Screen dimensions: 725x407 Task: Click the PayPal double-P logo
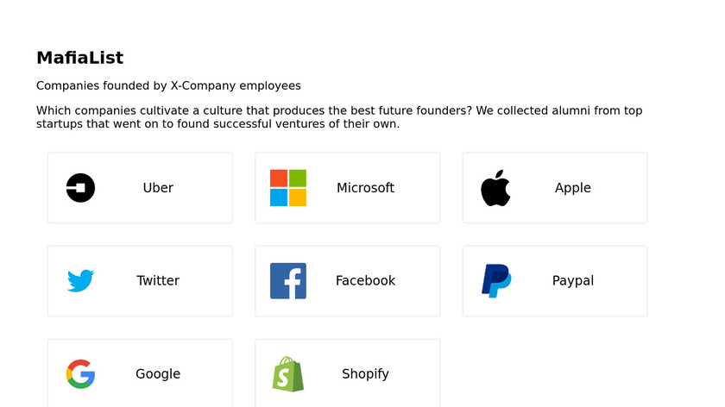(496, 281)
